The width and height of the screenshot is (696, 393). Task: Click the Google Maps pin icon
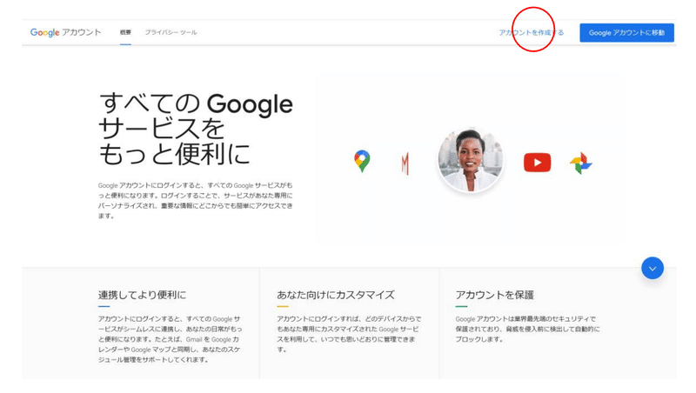tap(362, 161)
